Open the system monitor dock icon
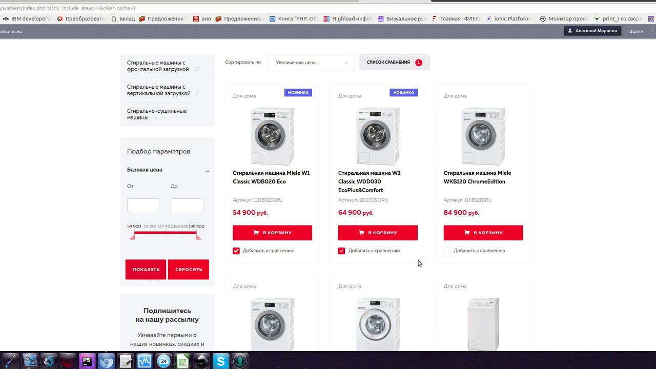656x369 pixels. tap(145, 361)
